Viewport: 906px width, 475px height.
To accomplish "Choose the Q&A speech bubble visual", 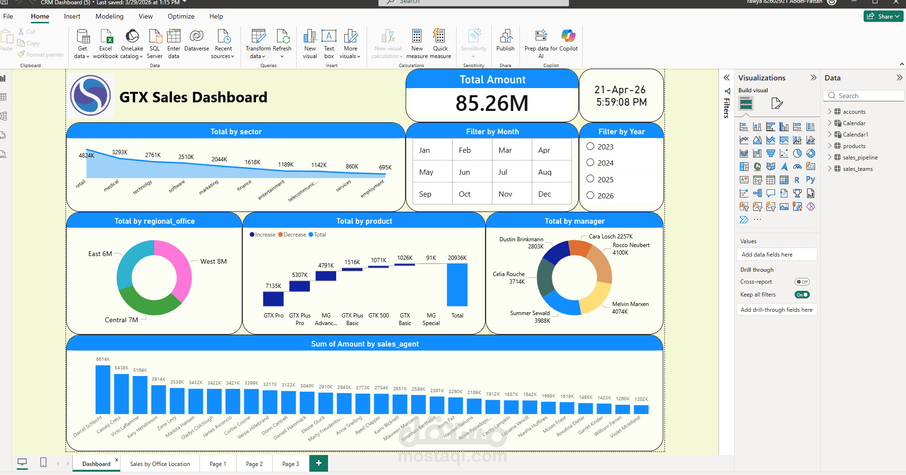I will (x=771, y=193).
